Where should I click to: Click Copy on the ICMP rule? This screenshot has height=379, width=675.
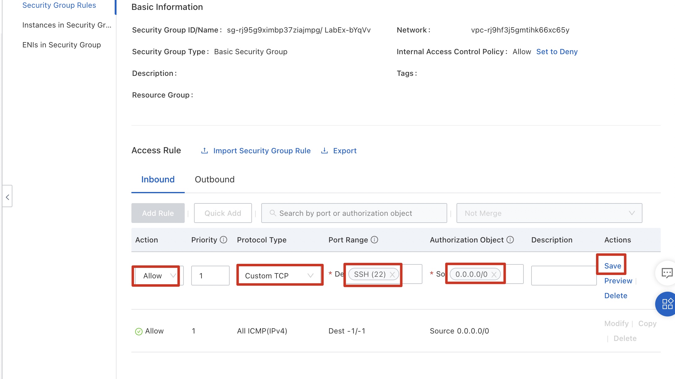(647, 324)
